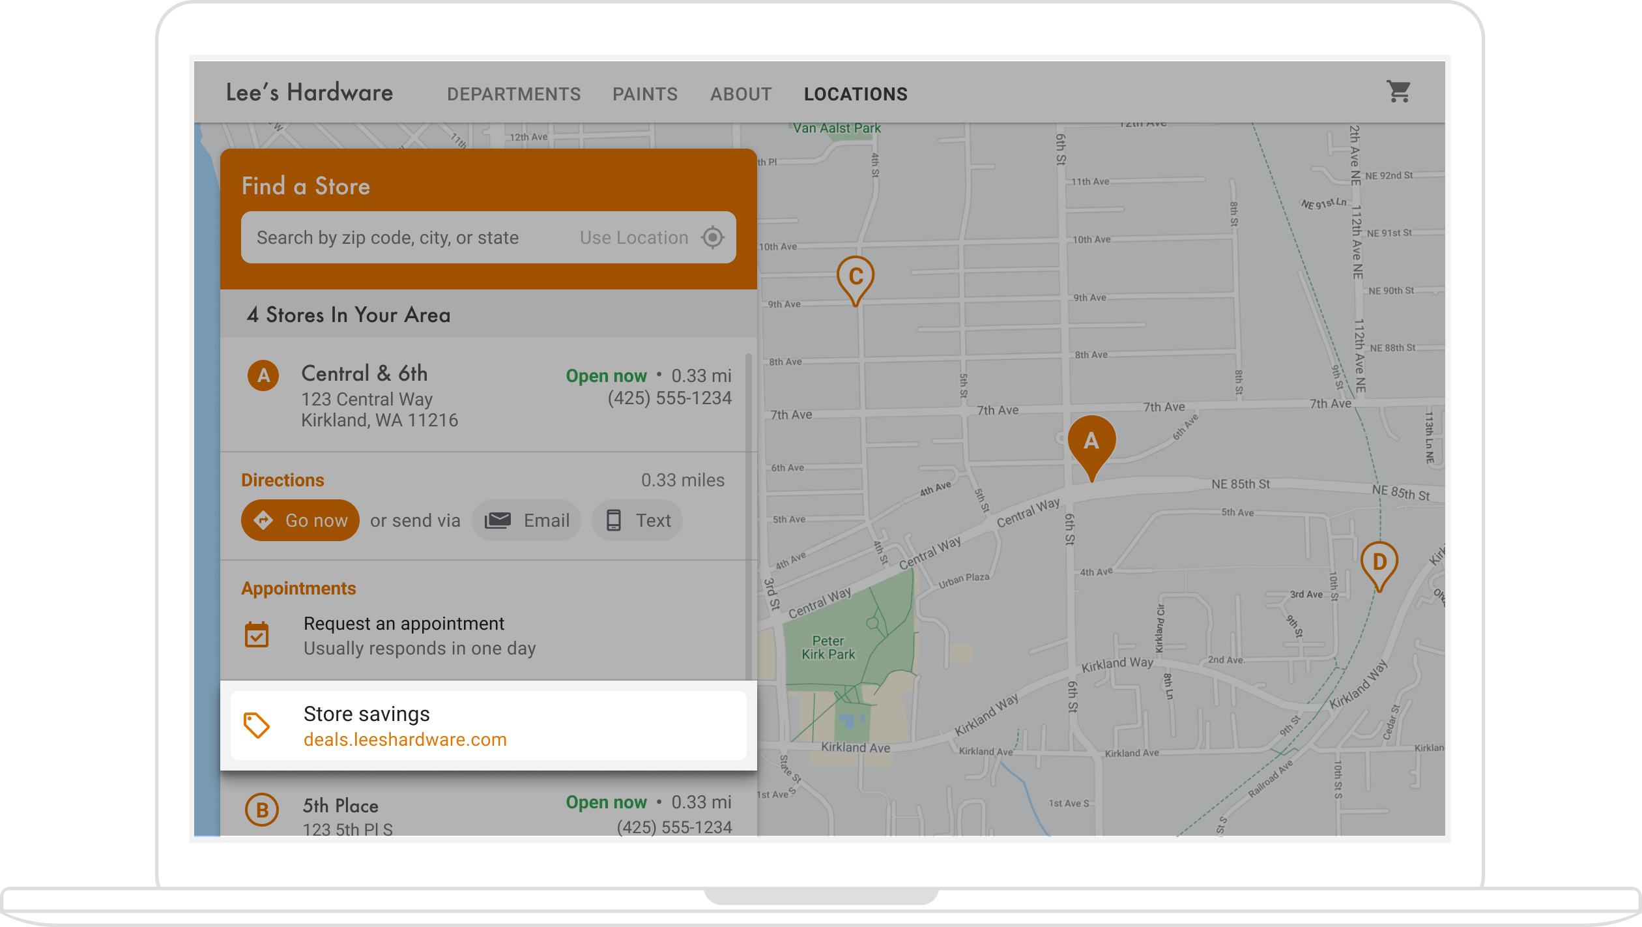Go to the Paints page
Screen dimensions: 1642x927
coord(645,95)
